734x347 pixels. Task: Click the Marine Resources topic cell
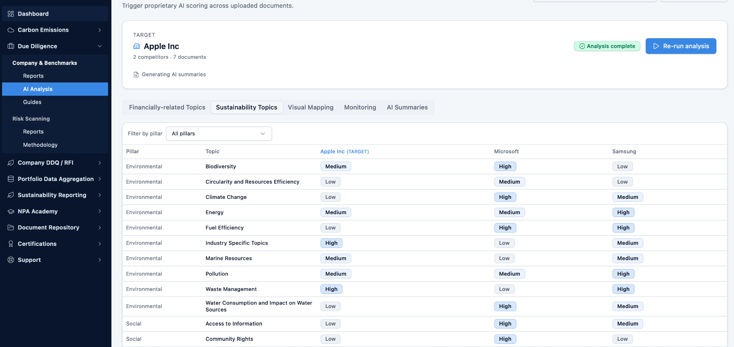point(229,258)
